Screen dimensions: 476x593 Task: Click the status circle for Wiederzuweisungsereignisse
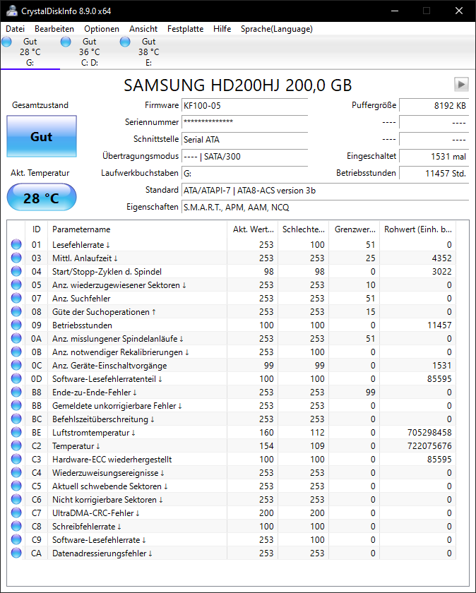pyautogui.click(x=16, y=473)
